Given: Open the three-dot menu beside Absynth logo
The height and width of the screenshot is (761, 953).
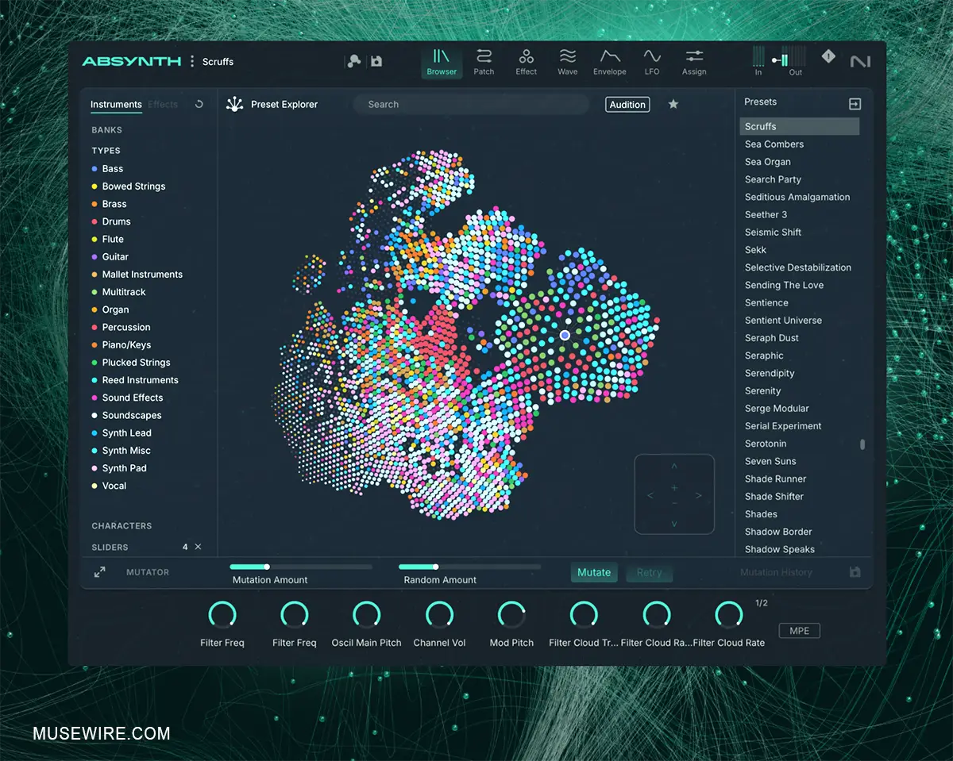Looking at the screenshot, I should (x=192, y=61).
